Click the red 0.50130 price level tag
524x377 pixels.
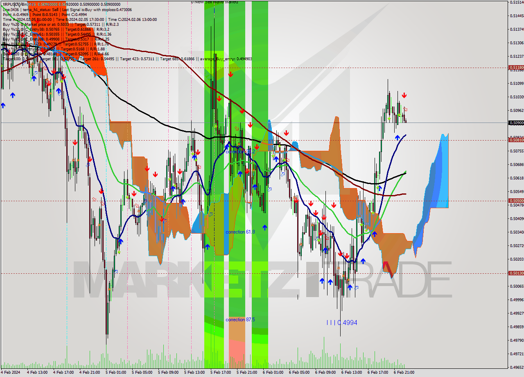516,273
